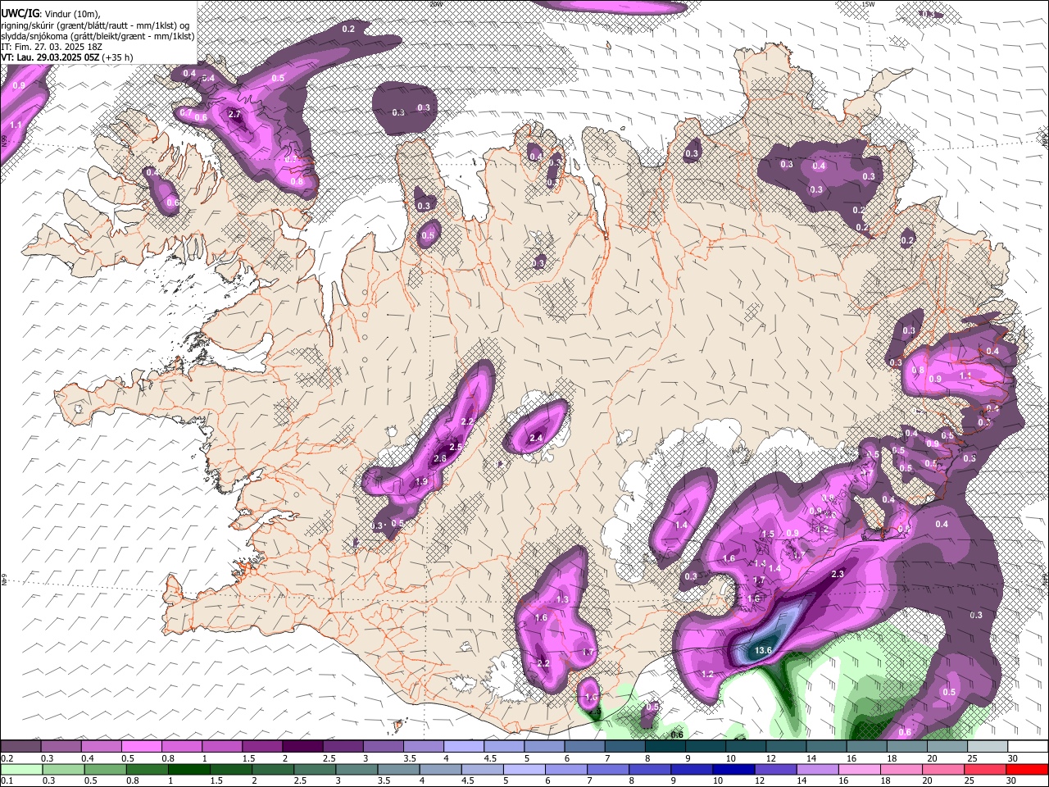The image size is (1049, 787).
Task: Click the '1.5' label in upper legend row
Action: pos(248,758)
